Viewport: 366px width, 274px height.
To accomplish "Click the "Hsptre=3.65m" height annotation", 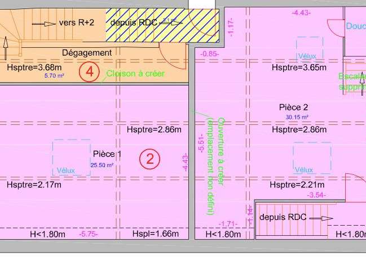I will click(x=299, y=68).
